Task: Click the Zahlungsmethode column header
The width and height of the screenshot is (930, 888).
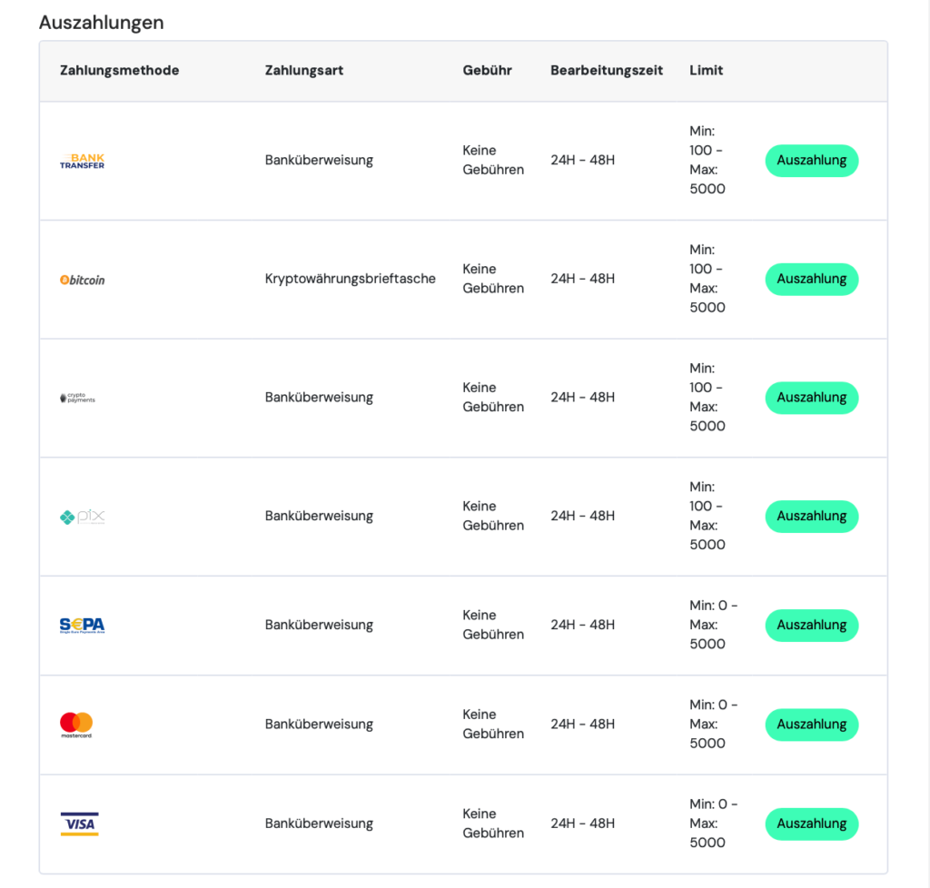Action: pos(119,71)
